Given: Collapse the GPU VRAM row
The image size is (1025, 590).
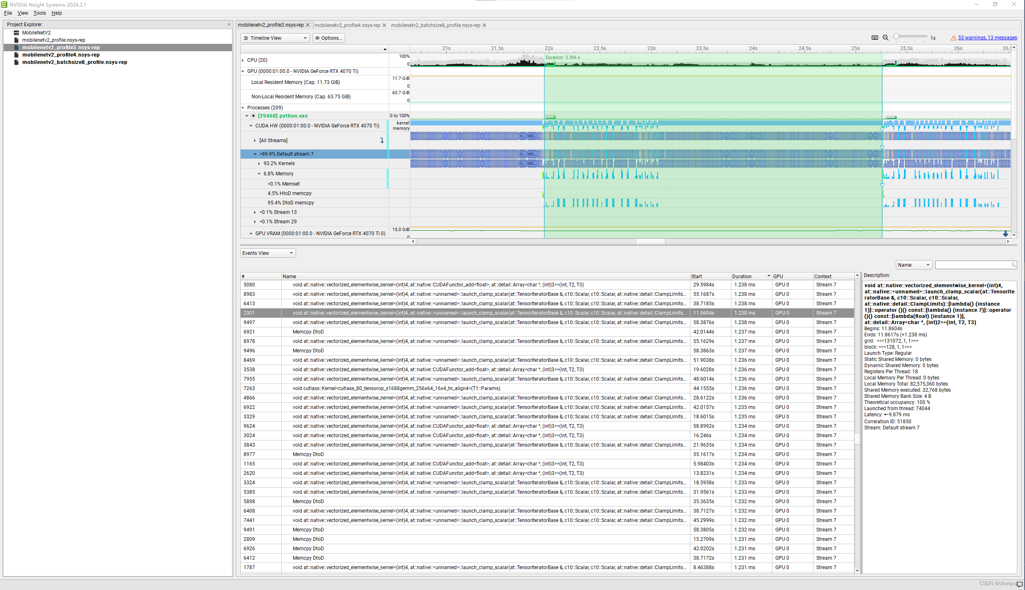Looking at the screenshot, I should [251, 234].
